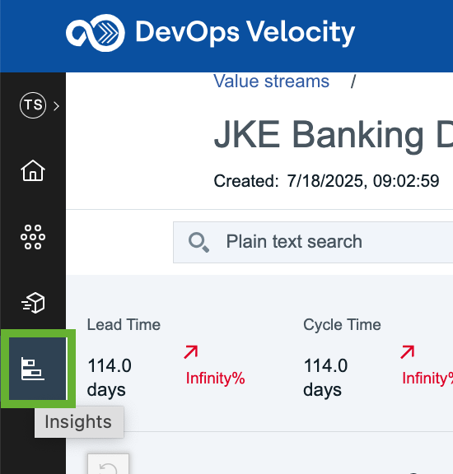Click the Lead Time 114.0 days value
The width and height of the screenshot is (453, 474).
point(110,378)
